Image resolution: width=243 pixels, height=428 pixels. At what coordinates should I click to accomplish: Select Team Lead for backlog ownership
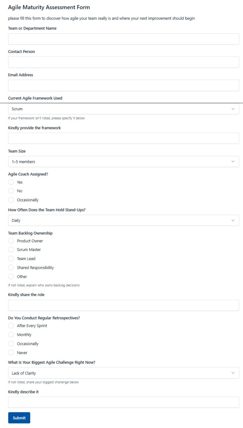11,259
